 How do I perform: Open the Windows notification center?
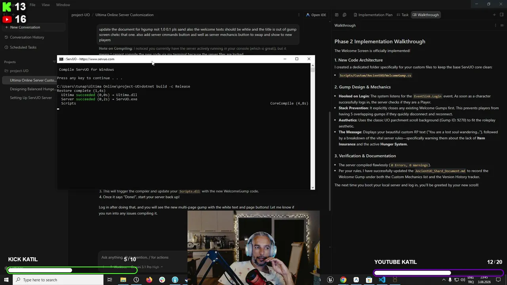498,280
